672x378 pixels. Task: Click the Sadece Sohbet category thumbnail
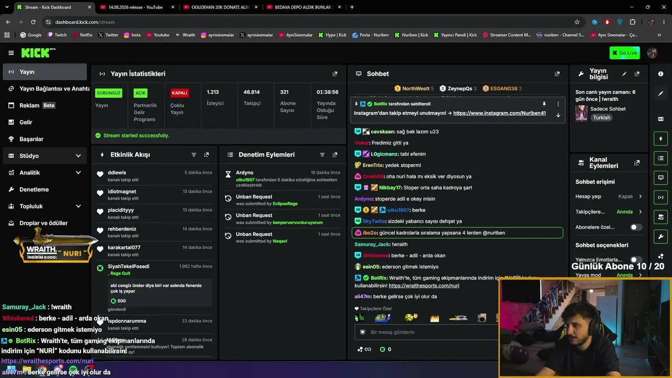tap(581, 113)
